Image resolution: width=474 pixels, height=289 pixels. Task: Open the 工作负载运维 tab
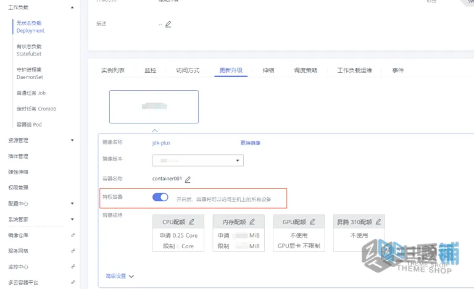click(x=355, y=70)
